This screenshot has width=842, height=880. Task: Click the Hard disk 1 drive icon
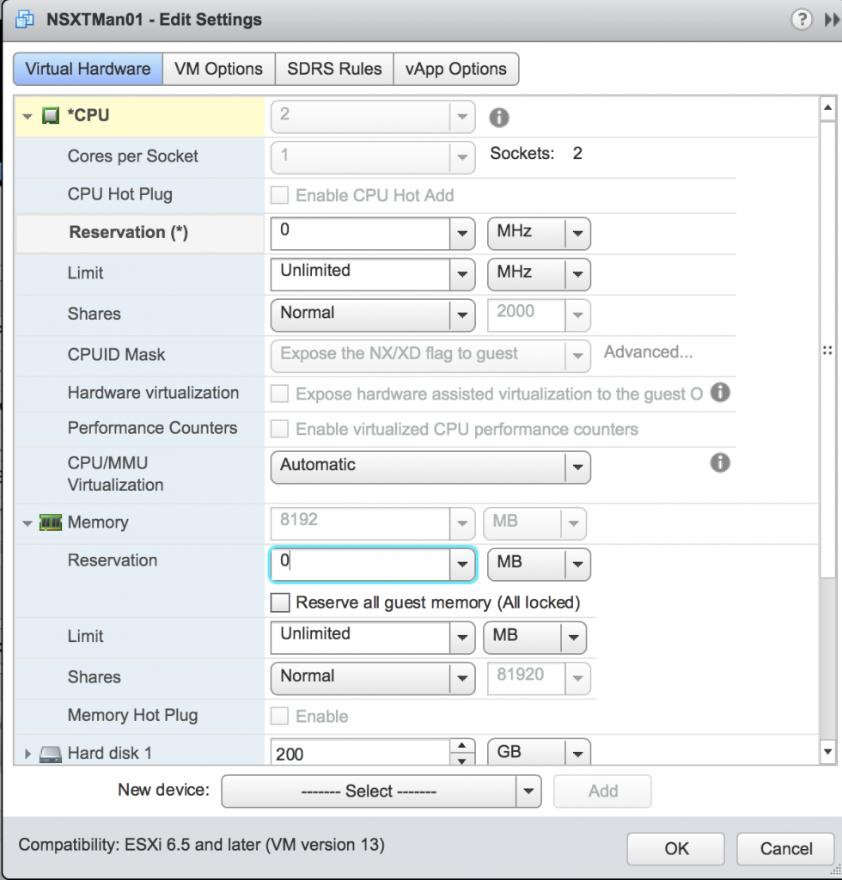pyautogui.click(x=51, y=755)
